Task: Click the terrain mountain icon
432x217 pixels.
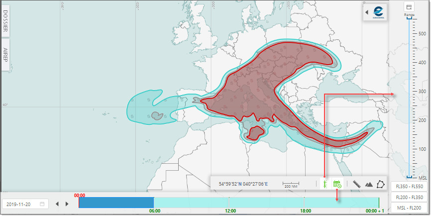Action: (x=369, y=184)
